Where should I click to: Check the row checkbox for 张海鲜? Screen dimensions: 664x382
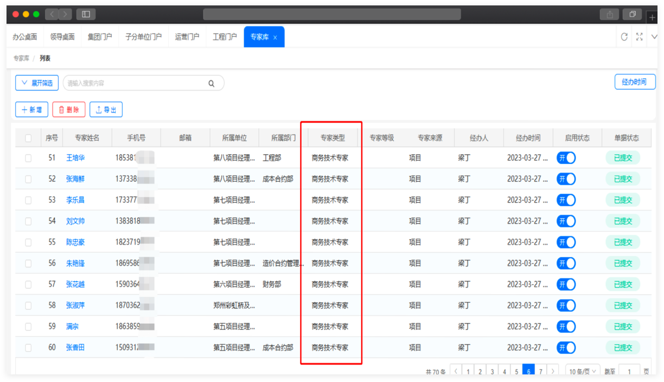(x=28, y=179)
